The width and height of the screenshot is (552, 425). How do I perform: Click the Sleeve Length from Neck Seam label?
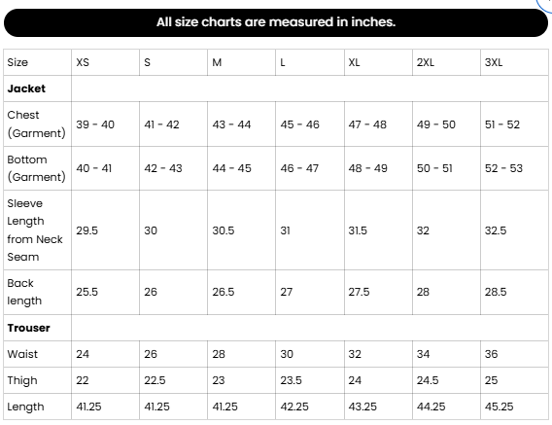click(35, 230)
